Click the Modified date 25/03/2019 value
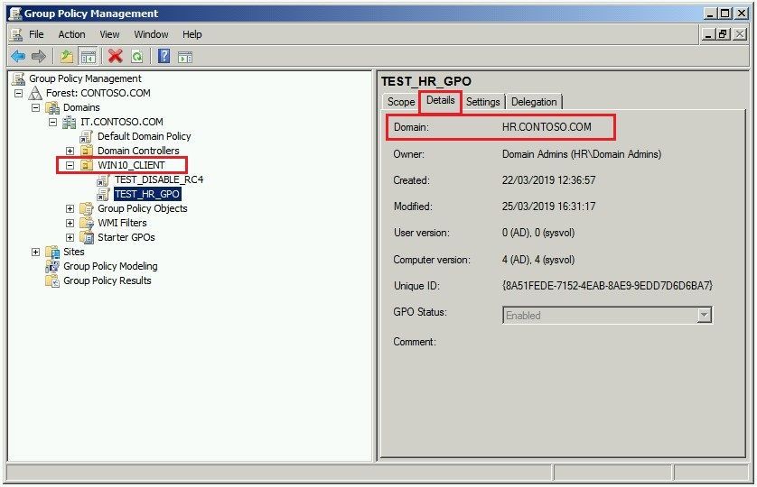 point(548,207)
